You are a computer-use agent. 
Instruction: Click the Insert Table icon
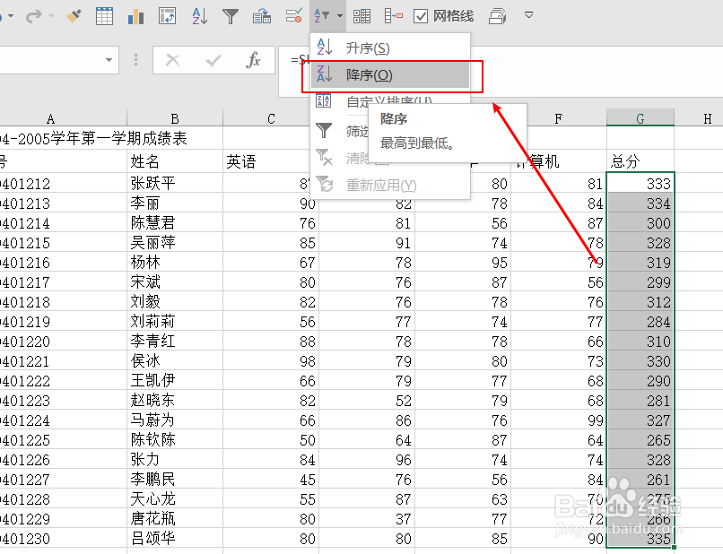(104, 14)
